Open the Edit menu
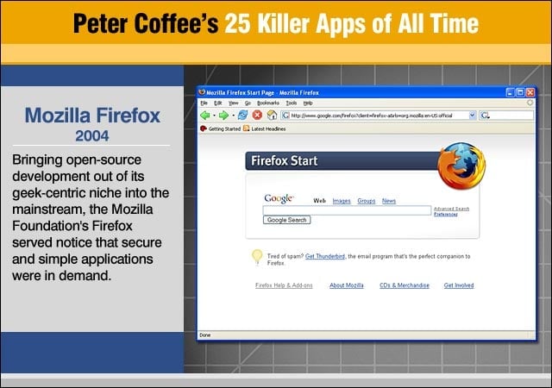Image resolution: width=552 pixels, height=388 pixels. pos(218,103)
